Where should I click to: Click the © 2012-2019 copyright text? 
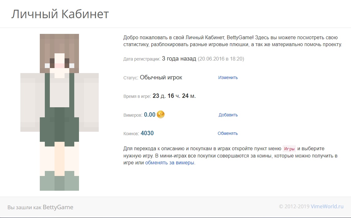point(294,206)
